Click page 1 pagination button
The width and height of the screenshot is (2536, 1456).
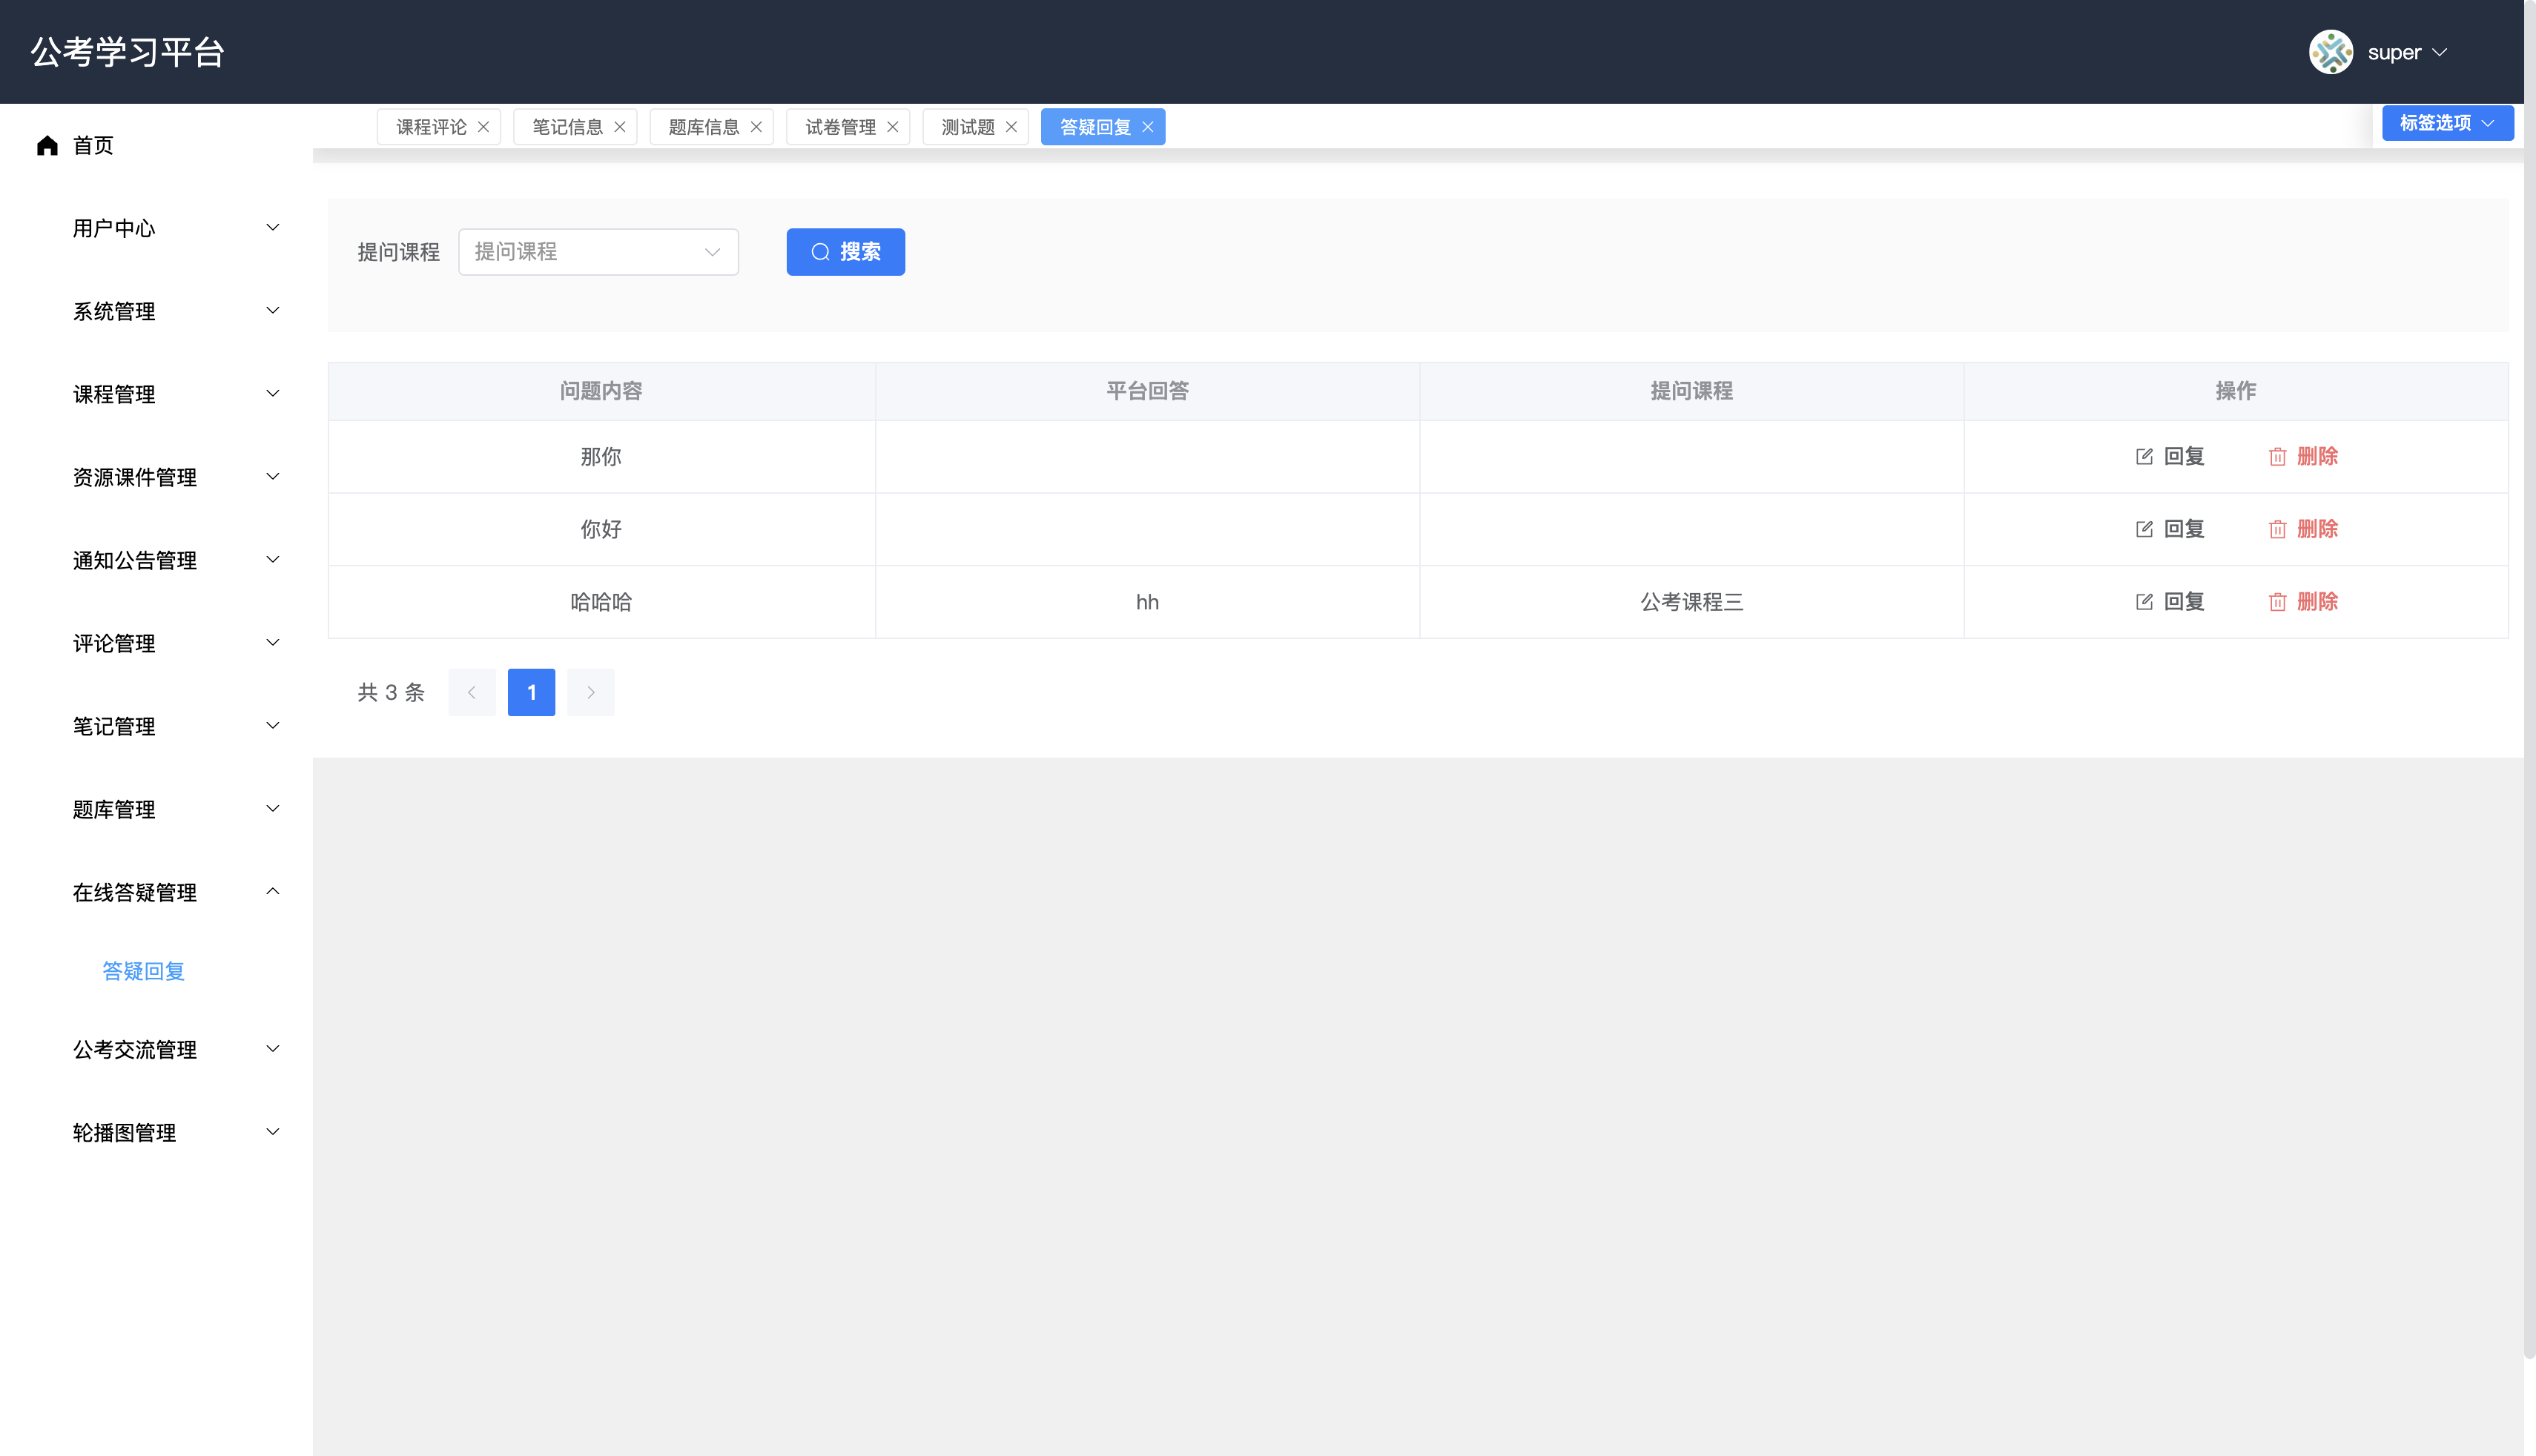pos(531,692)
